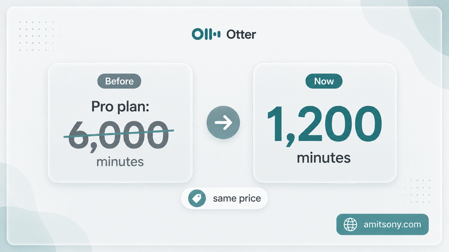Click the minutes label under 1,200
Screen dimensions: 449x252
(x=324, y=158)
